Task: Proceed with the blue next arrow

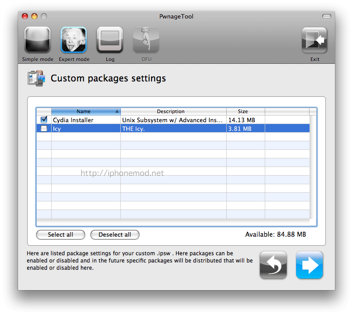Action: [x=309, y=265]
